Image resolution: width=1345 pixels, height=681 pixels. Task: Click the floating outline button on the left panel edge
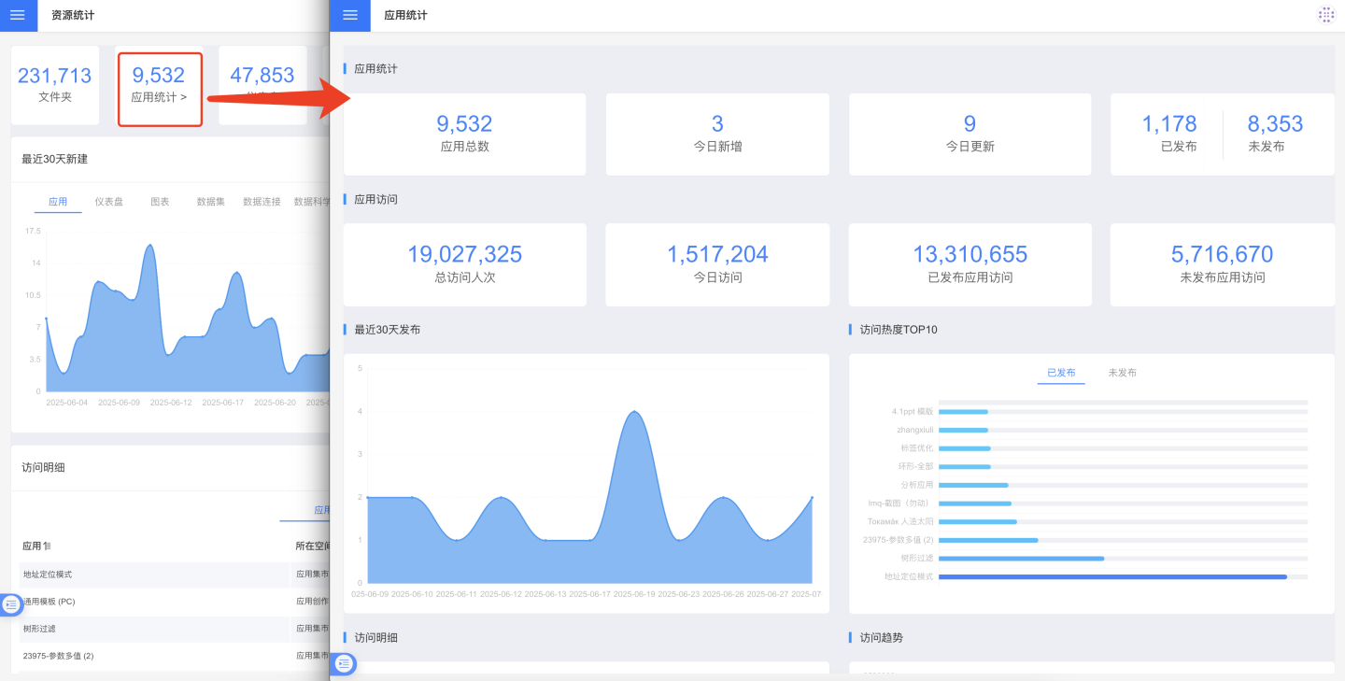(11, 604)
